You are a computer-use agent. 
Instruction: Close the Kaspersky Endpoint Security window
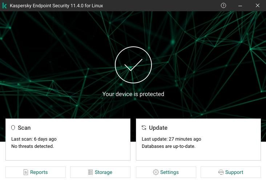(257, 5)
